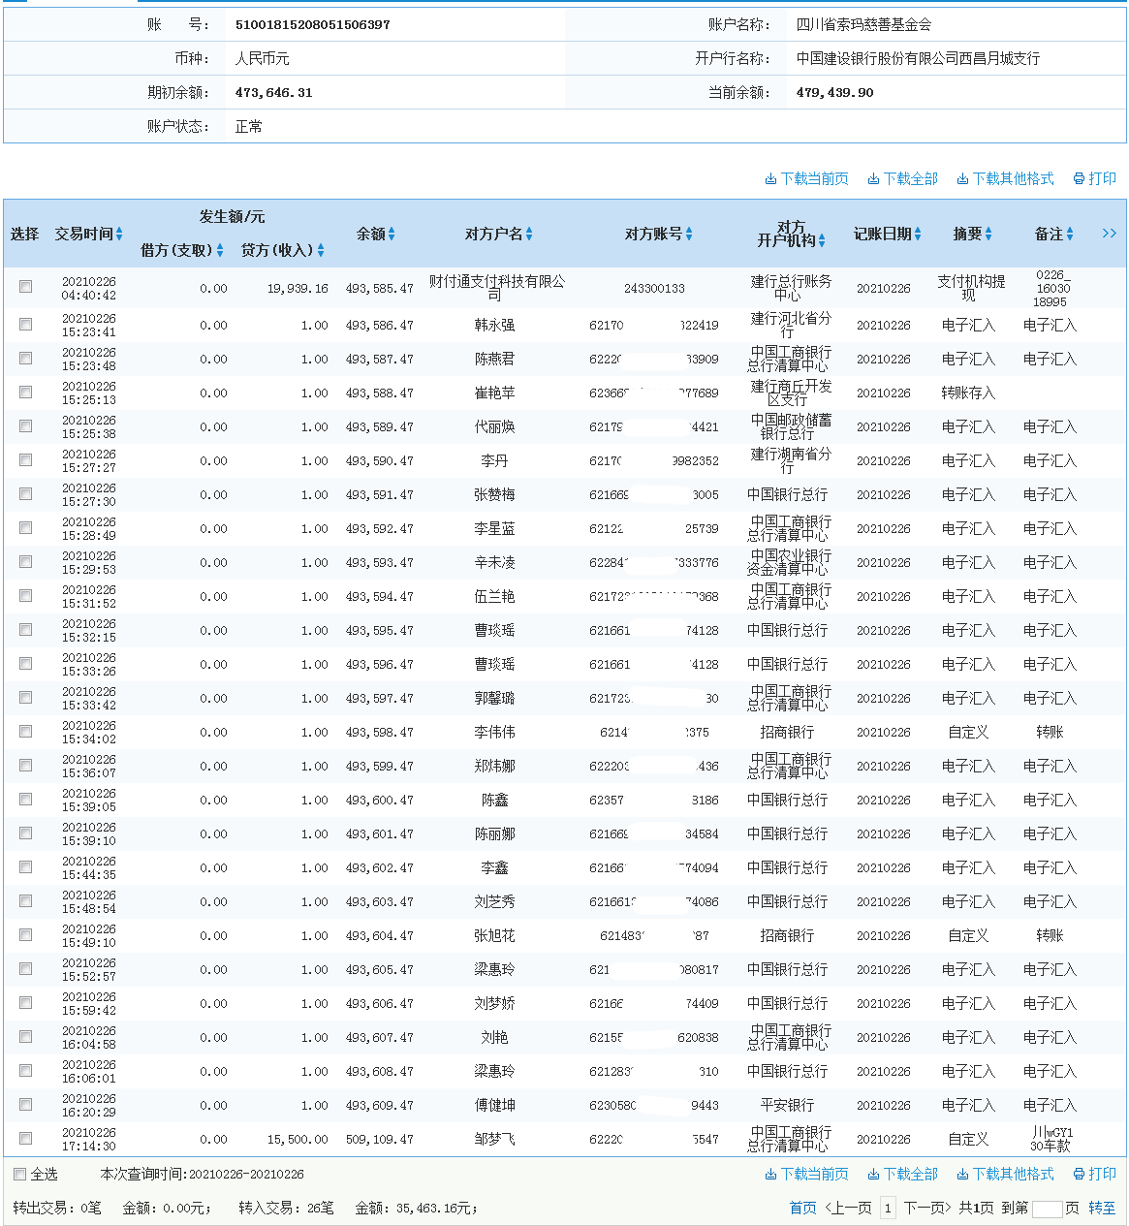Check the 全选 select-all checkbox
Image resolution: width=1129 pixels, height=1226 pixels.
[19, 1175]
